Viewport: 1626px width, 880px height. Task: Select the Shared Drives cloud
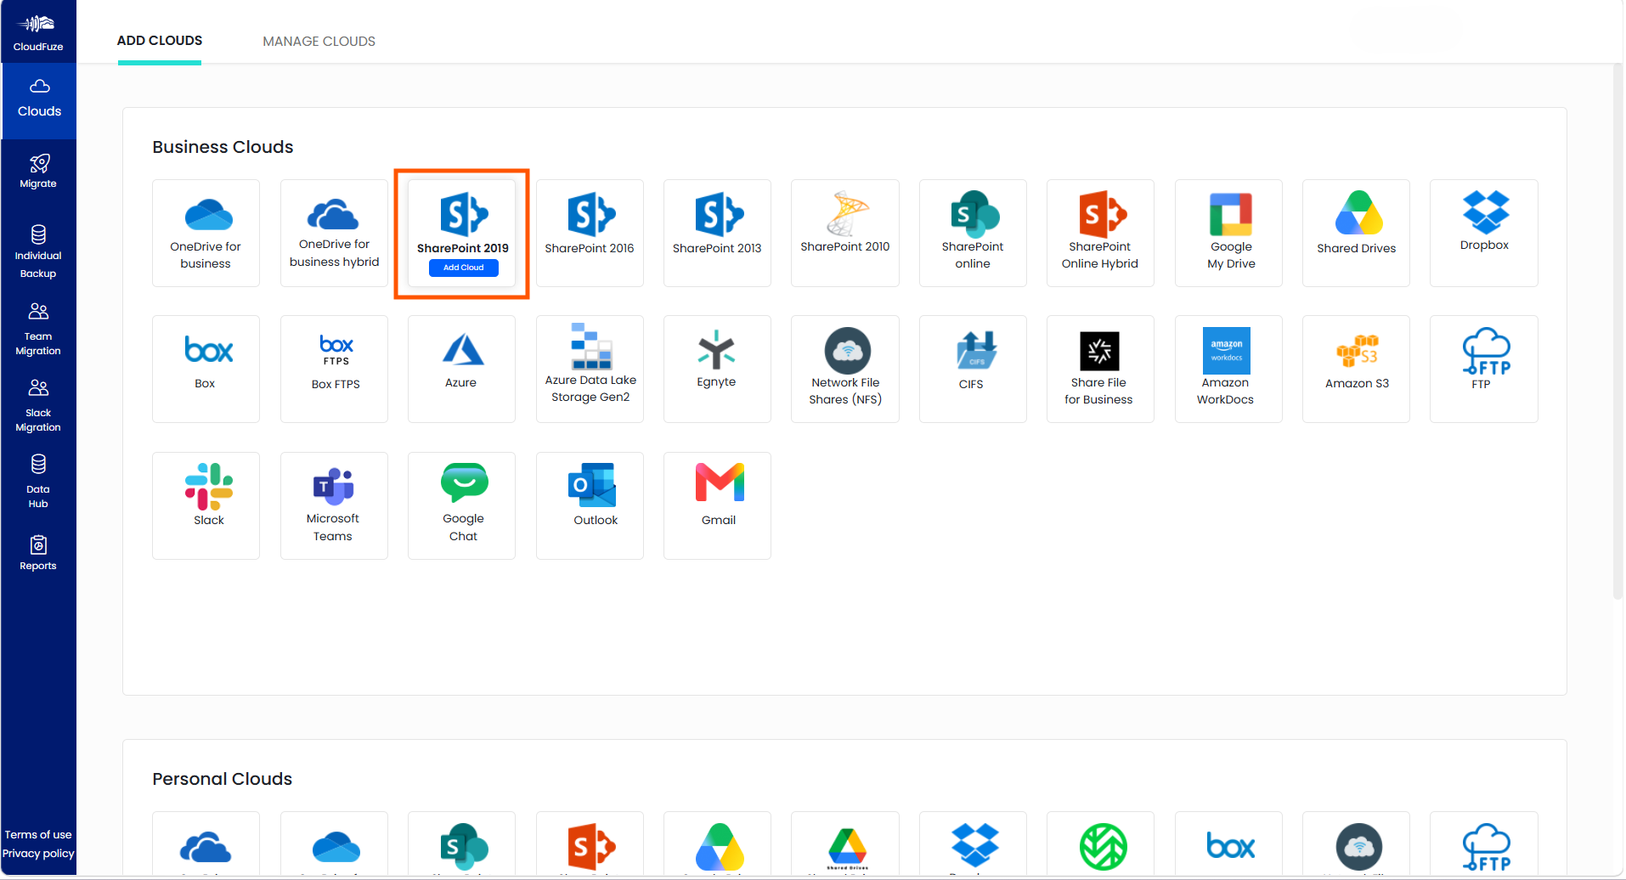(1356, 233)
